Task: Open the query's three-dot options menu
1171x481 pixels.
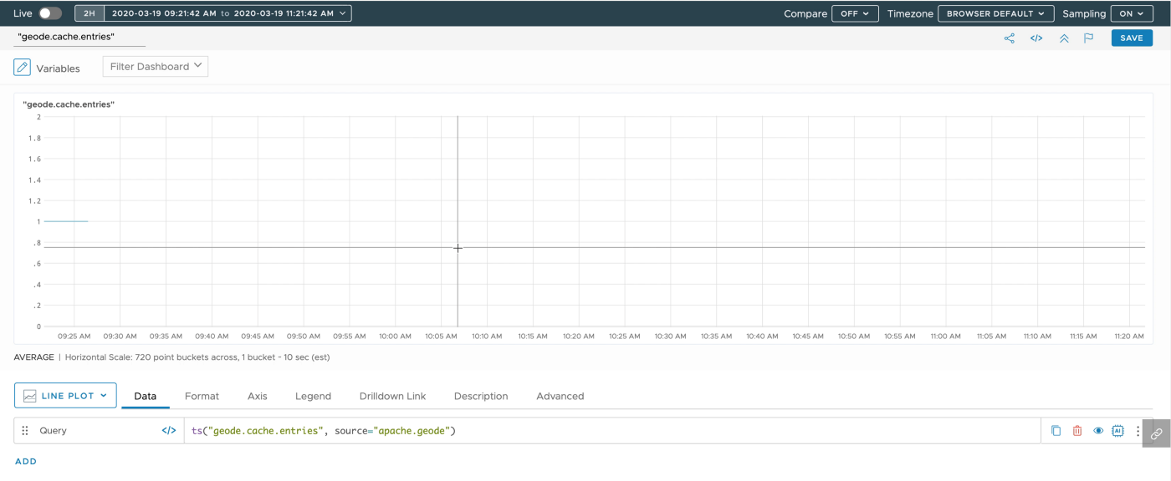Action: point(1138,430)
